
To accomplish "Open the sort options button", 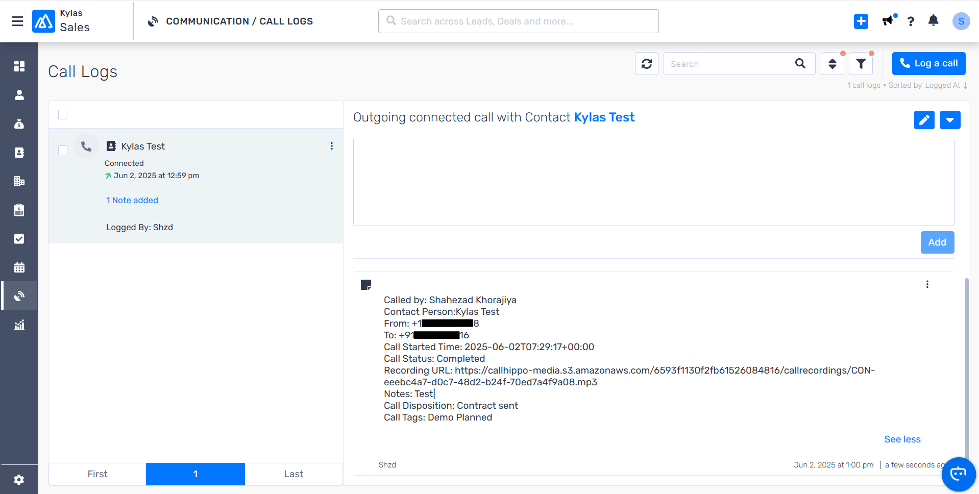I will 832,64.
